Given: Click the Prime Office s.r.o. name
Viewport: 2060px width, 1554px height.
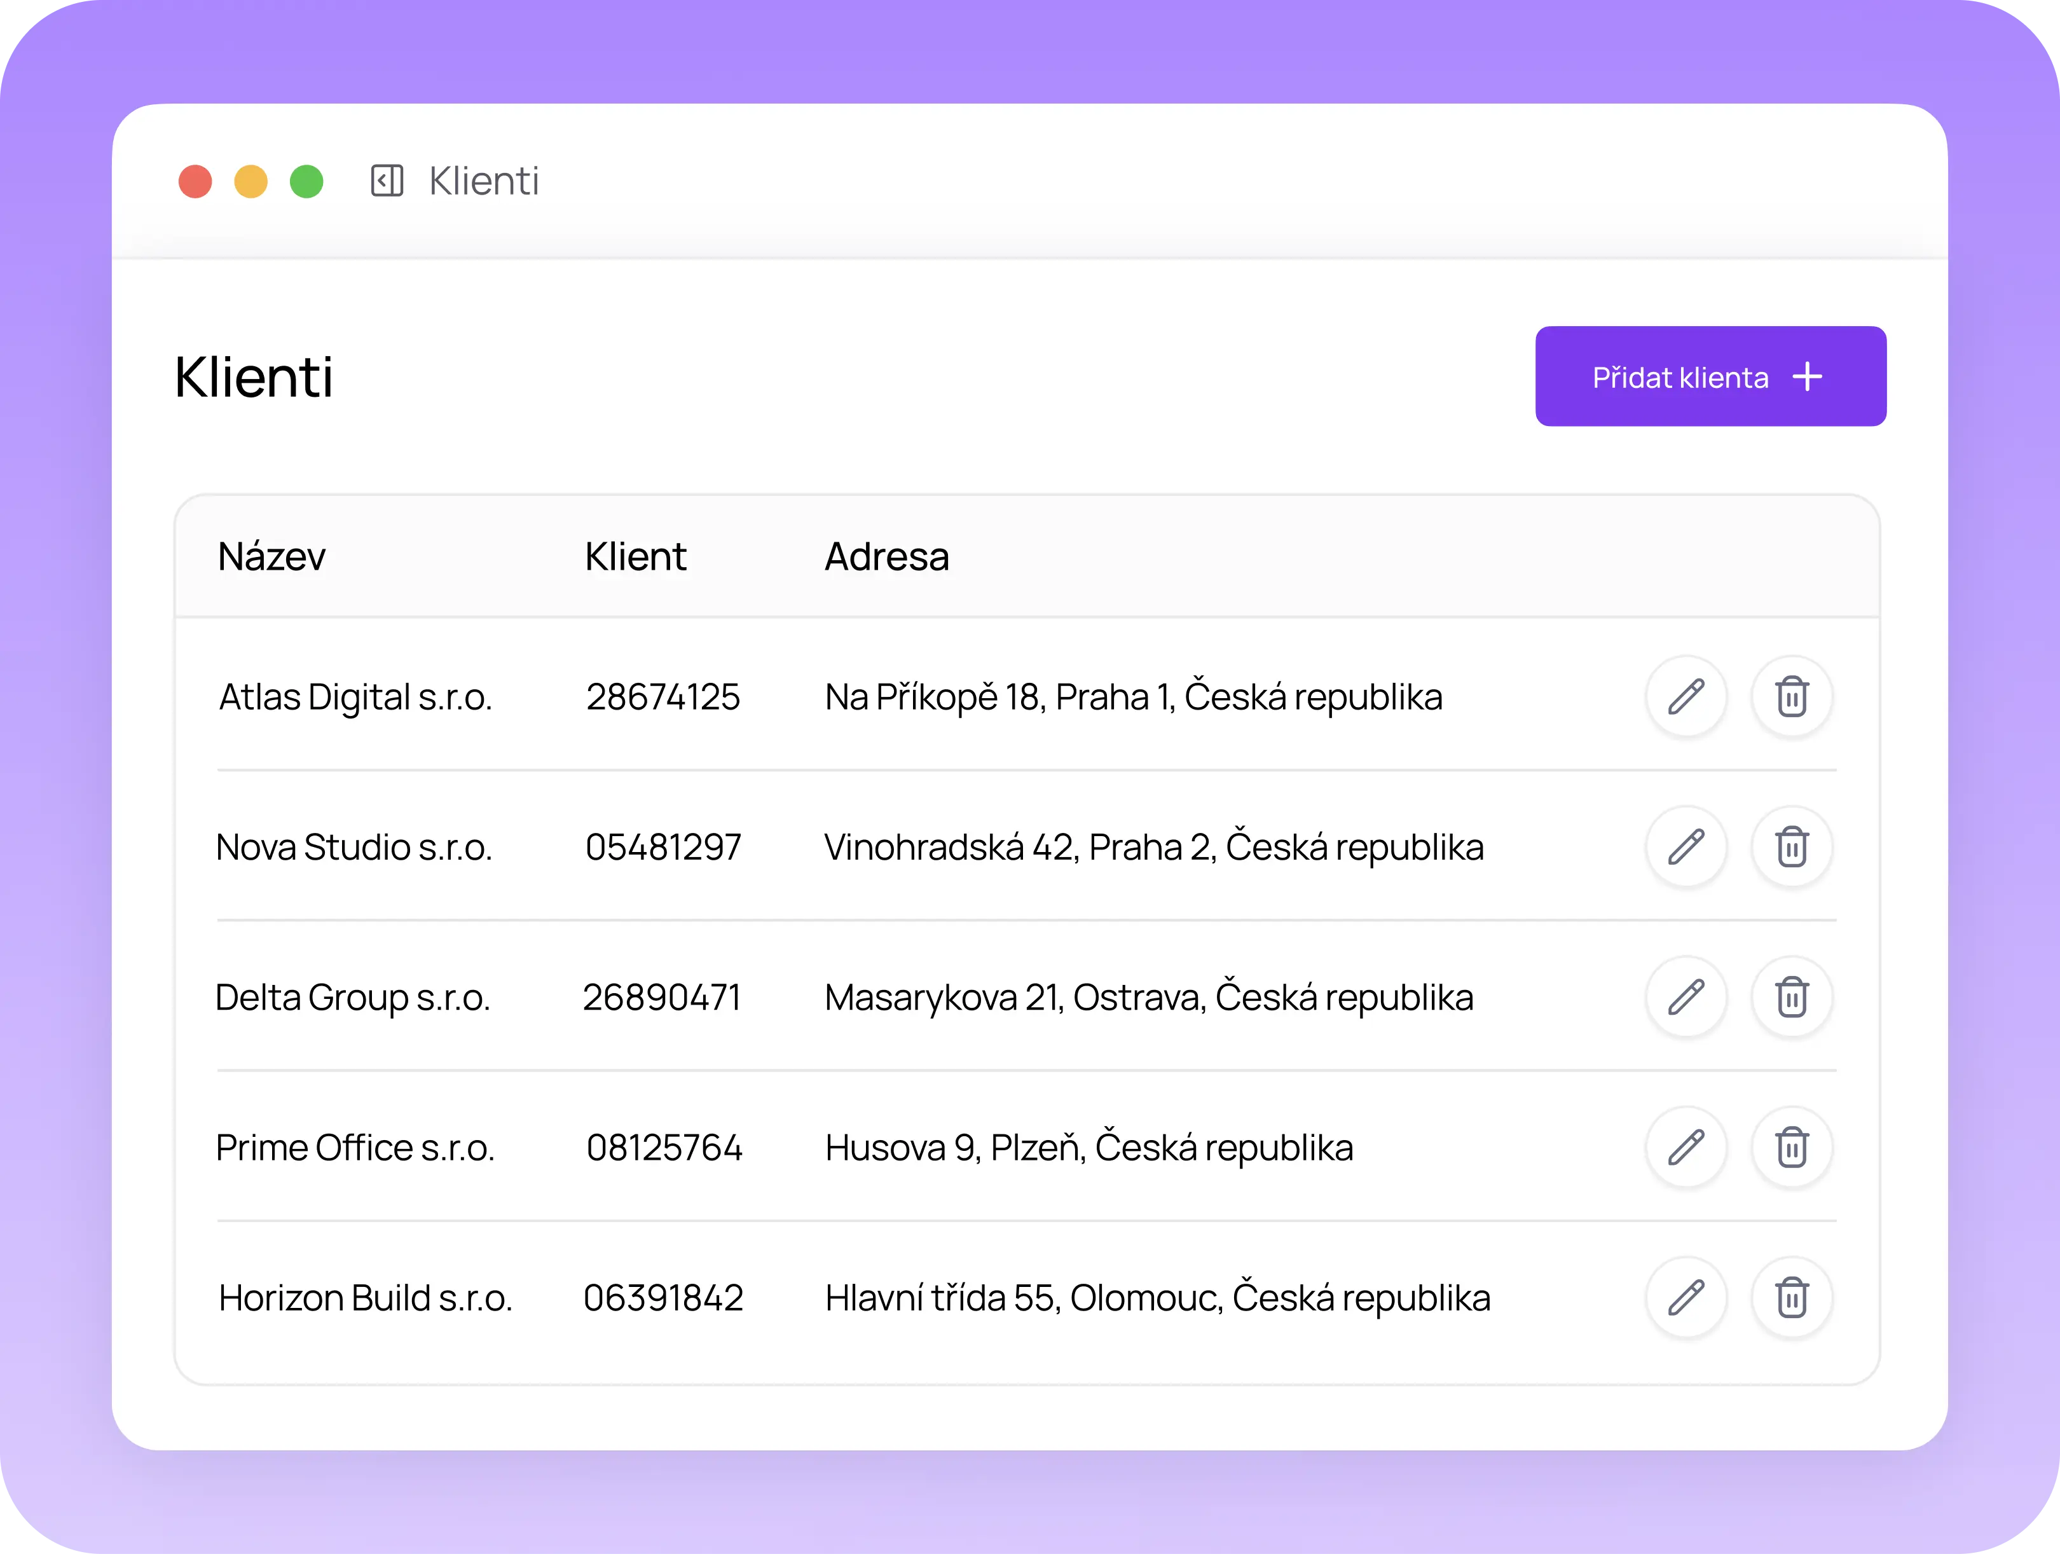Looking at the screenshot, I should point(355,1148).
